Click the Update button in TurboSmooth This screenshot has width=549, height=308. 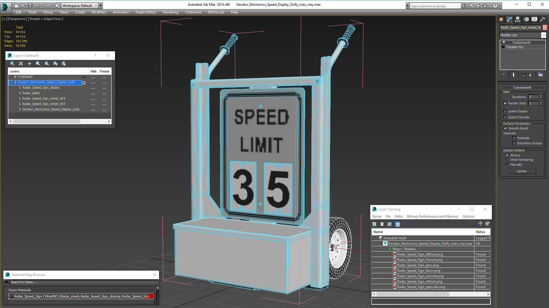[x=522, y=171]
